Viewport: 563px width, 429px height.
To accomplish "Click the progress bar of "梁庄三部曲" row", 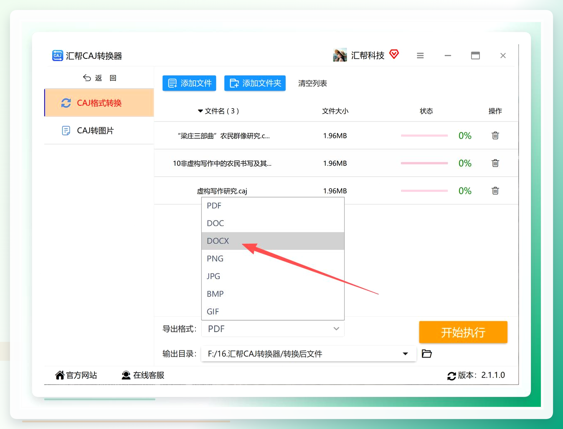I will click(x=424, y=135).
